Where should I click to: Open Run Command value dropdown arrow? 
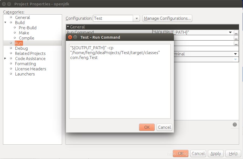coord(230,32)
